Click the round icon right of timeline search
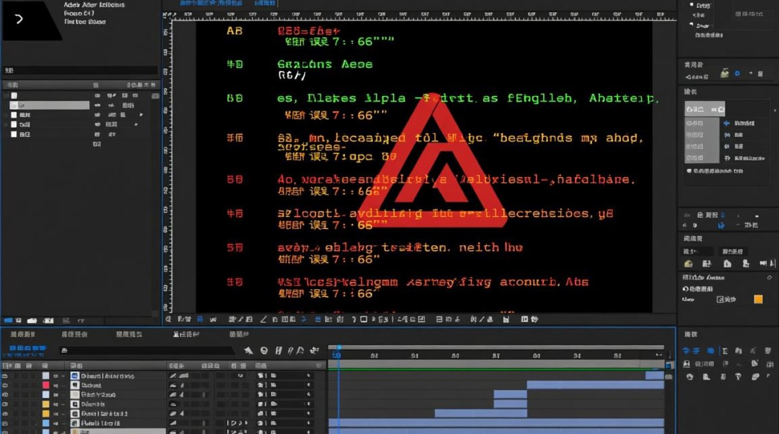Screen dimensions: 779x434 click(x=264, y=350)
